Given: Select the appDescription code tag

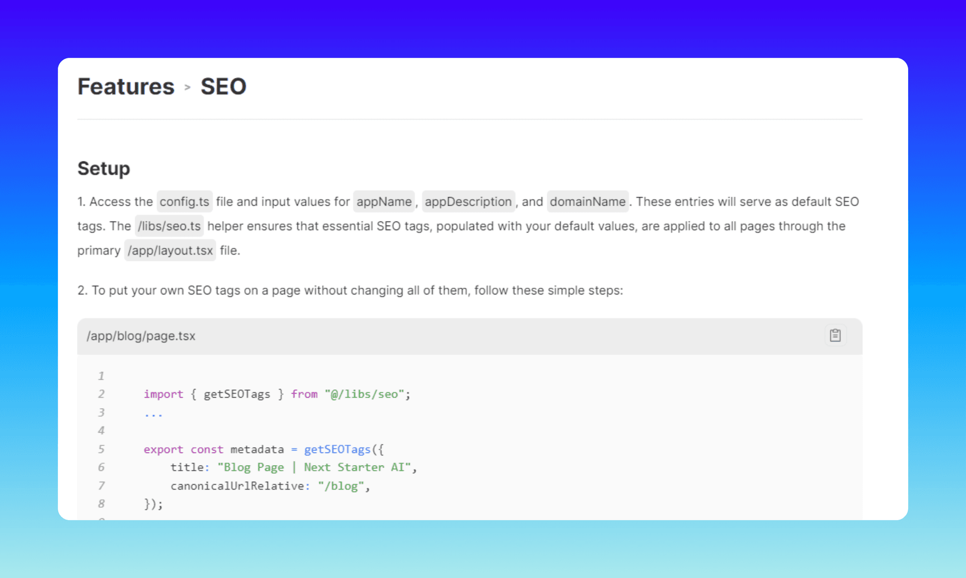Looking at the screenshot, I should [468, 201].
